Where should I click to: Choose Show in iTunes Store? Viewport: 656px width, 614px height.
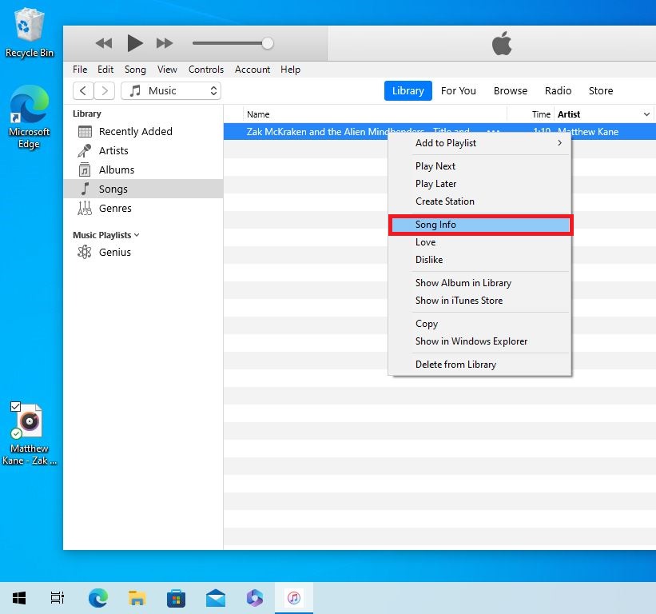tap(480, 301)
